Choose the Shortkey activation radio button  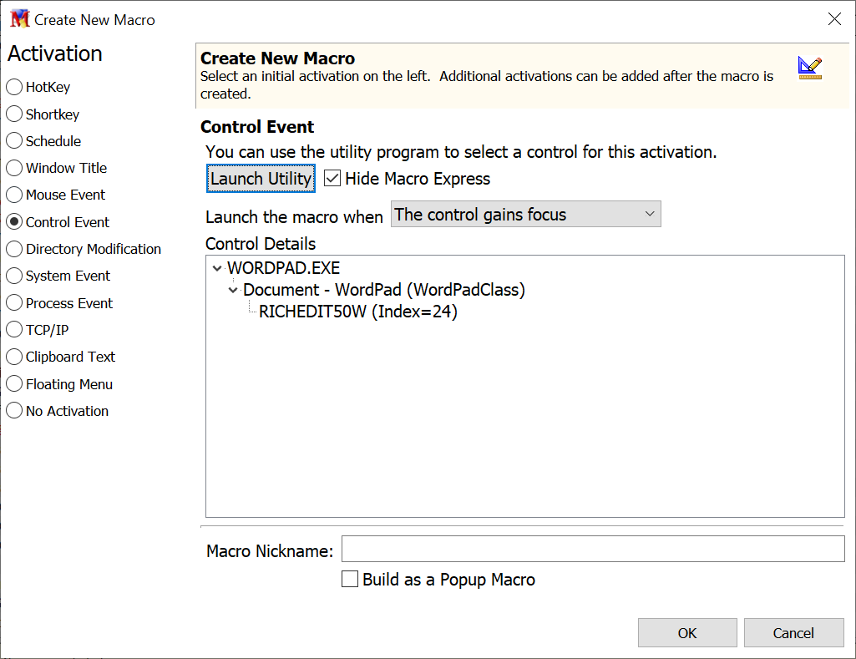[x=14, y=114]
